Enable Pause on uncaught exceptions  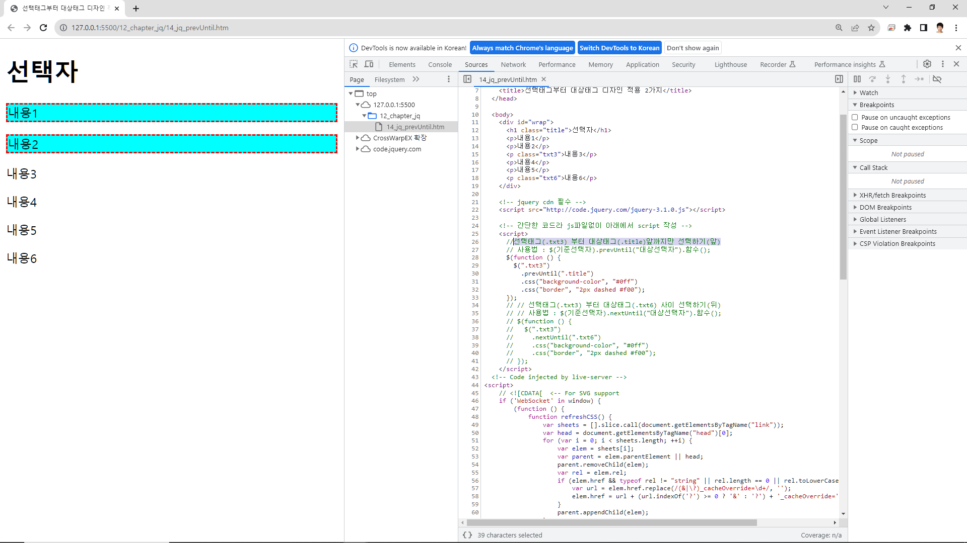tap(855, 117)
